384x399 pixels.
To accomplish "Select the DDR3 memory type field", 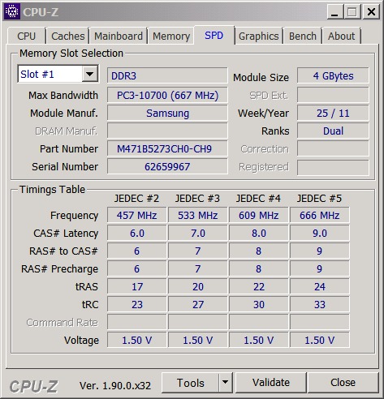I will (167, 75).
